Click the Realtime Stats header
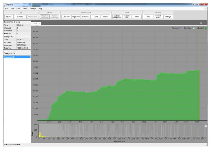This screenshot has width=210, height=149. tap(12, 22)
